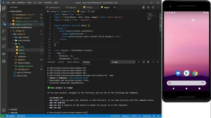Kill the terminal with trash icon
This screenshot has width=211, height=118.
coord(148,62)
